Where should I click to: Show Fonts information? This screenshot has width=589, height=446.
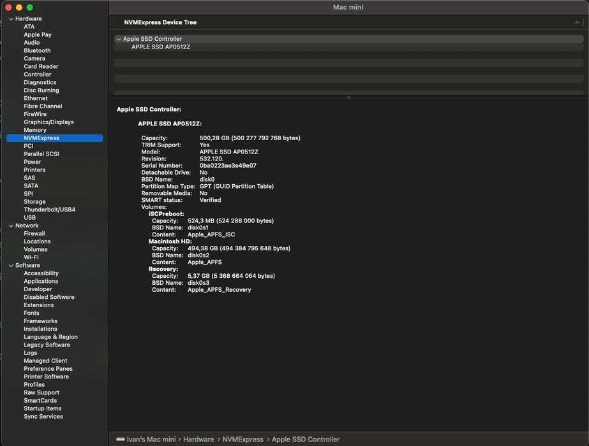coord(31,313)
